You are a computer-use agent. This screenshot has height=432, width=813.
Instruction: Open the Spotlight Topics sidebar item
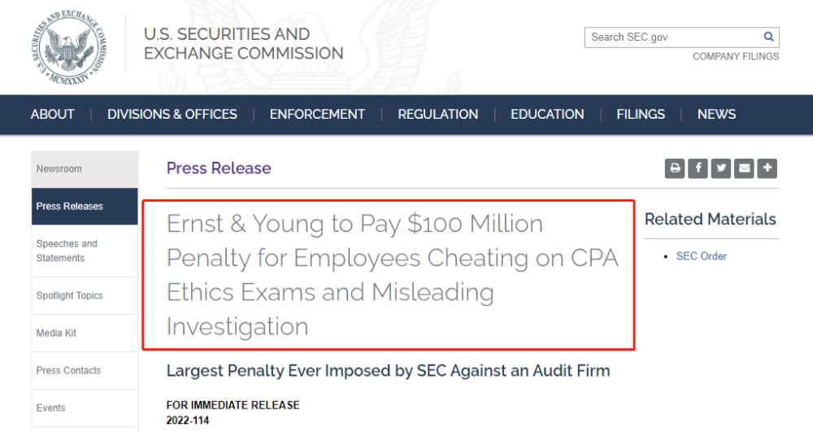click(x=69, y=295)
